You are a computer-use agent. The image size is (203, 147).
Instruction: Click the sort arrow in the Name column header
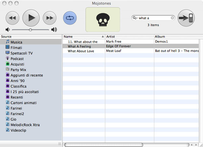click(103, 36)
